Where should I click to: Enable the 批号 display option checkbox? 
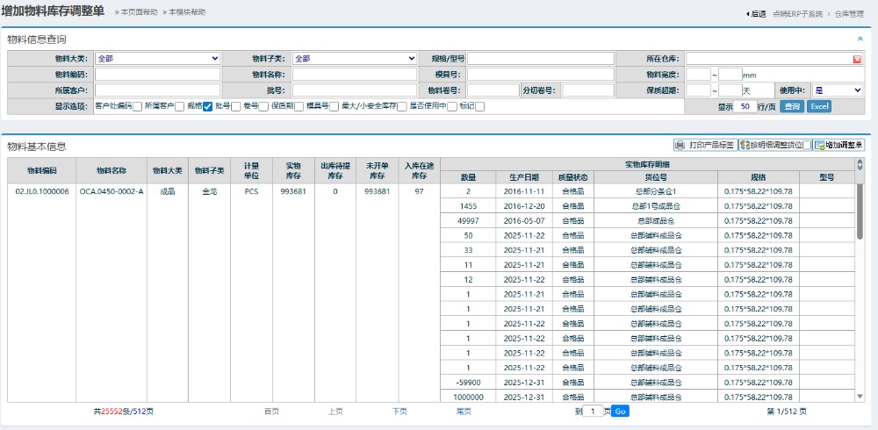[235, 106]
